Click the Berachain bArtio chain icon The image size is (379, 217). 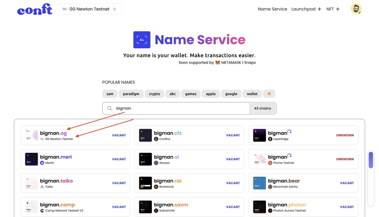pos(270,187)
